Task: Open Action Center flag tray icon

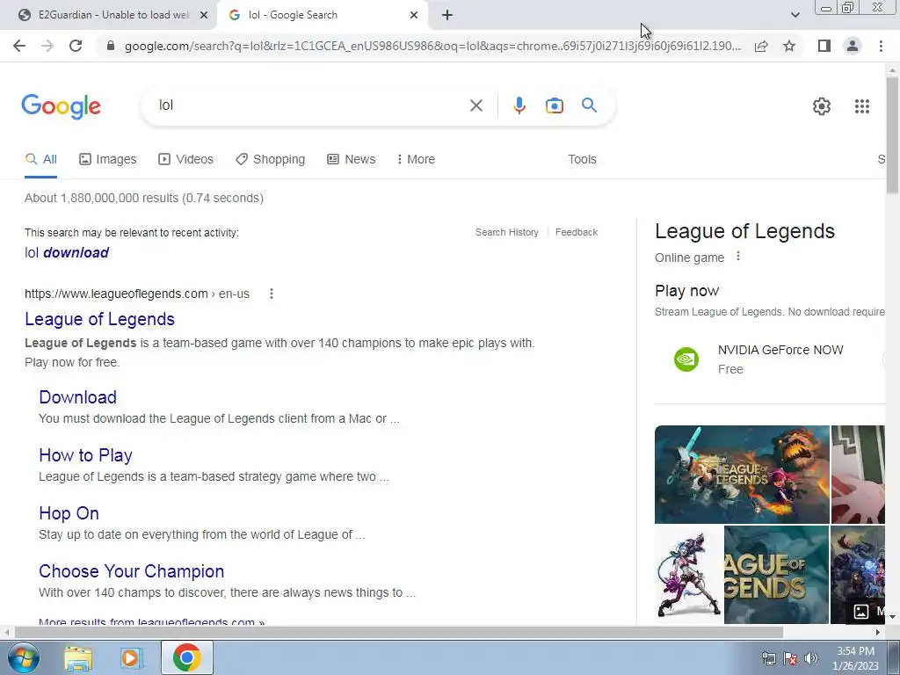Action: 790,658
